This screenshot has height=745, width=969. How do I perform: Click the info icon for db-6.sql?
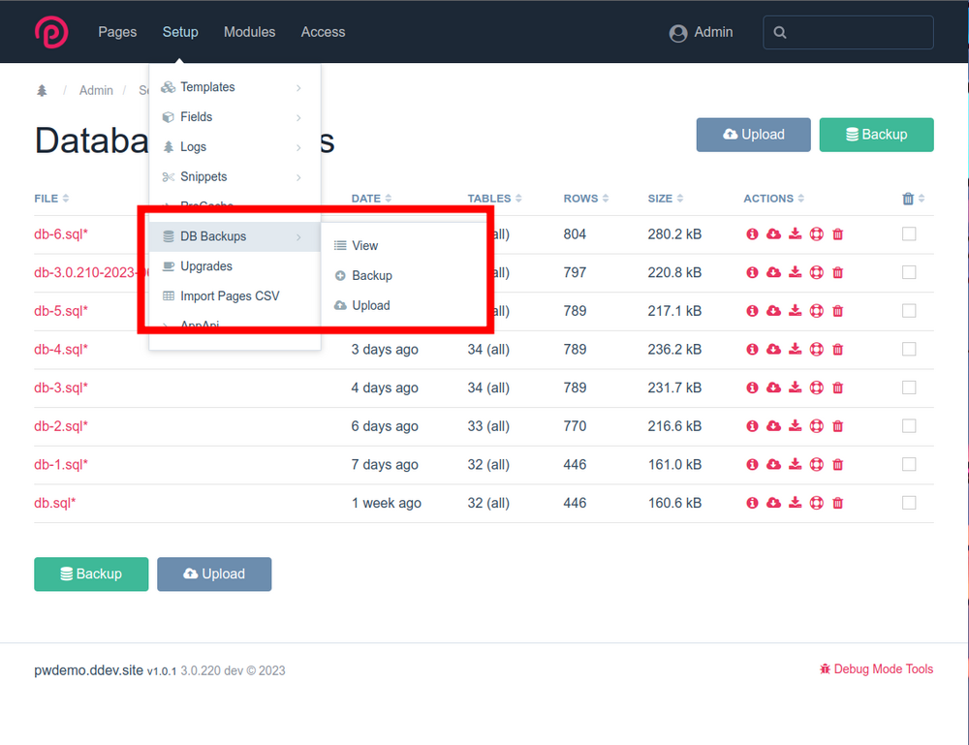pos(752,234)
